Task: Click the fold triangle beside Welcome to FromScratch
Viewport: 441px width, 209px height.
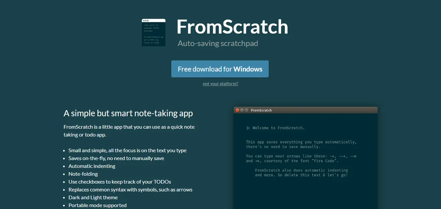Action: click(248, 128)
